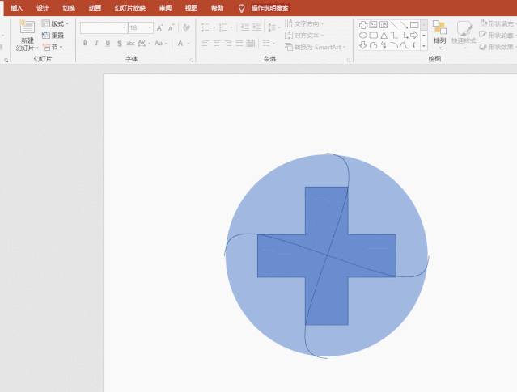The height and width of the screenshot is (392, 517).
Task: Click the Clear Formatting eraser icon
Action: [186, 27]
